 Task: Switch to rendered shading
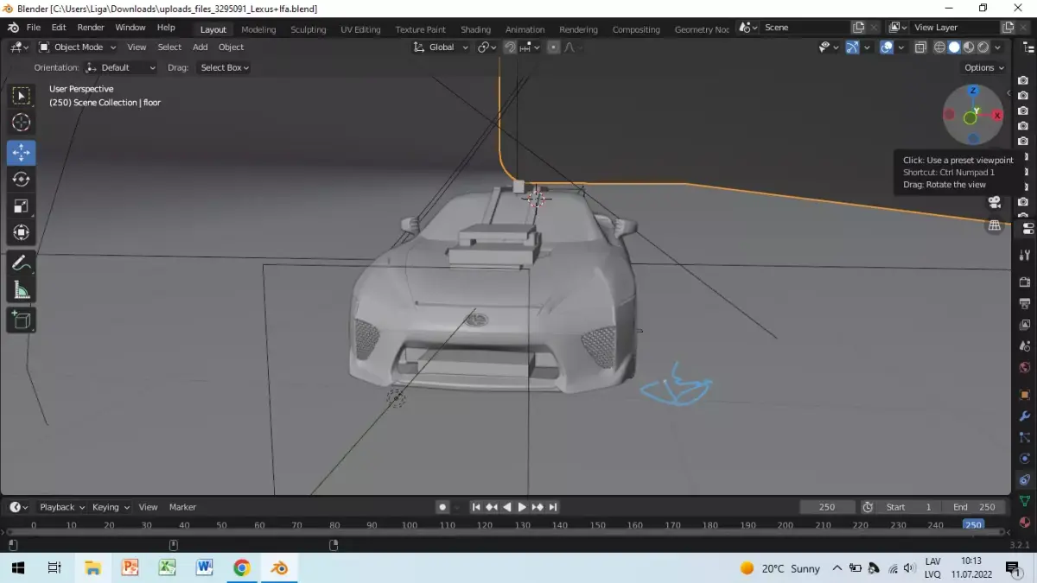pyautogui.click(x=983, y=48)
